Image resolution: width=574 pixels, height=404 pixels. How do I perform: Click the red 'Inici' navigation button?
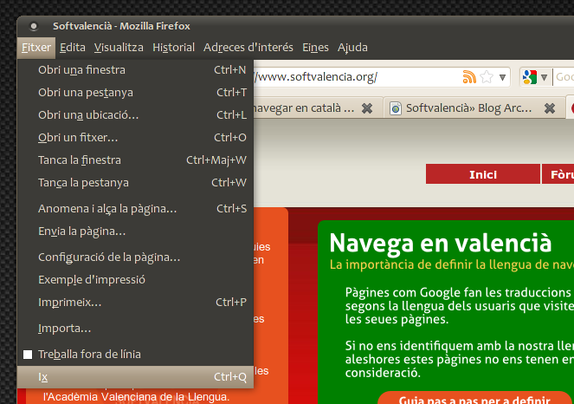coord(483,174)
